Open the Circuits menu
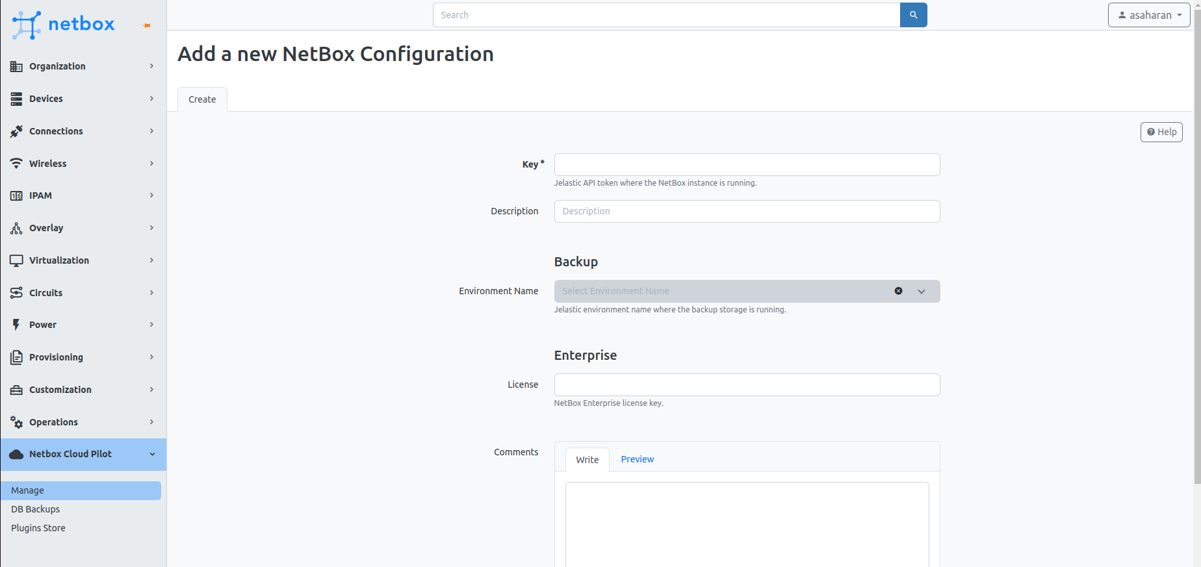Image resolution: width=1201 pixels, height=567 pixels. (83, 293)
